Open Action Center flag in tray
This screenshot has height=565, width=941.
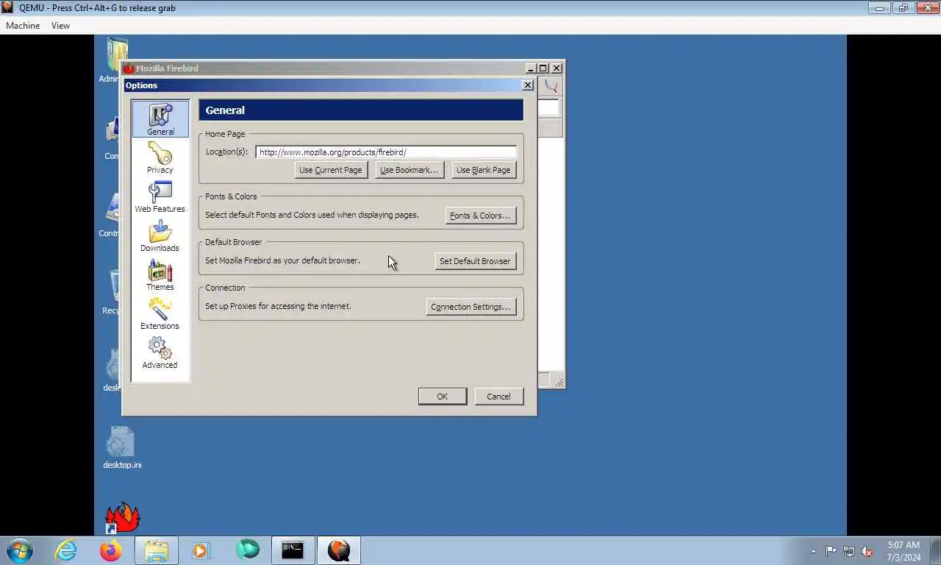pyautogui.click(x=831, y=551)
